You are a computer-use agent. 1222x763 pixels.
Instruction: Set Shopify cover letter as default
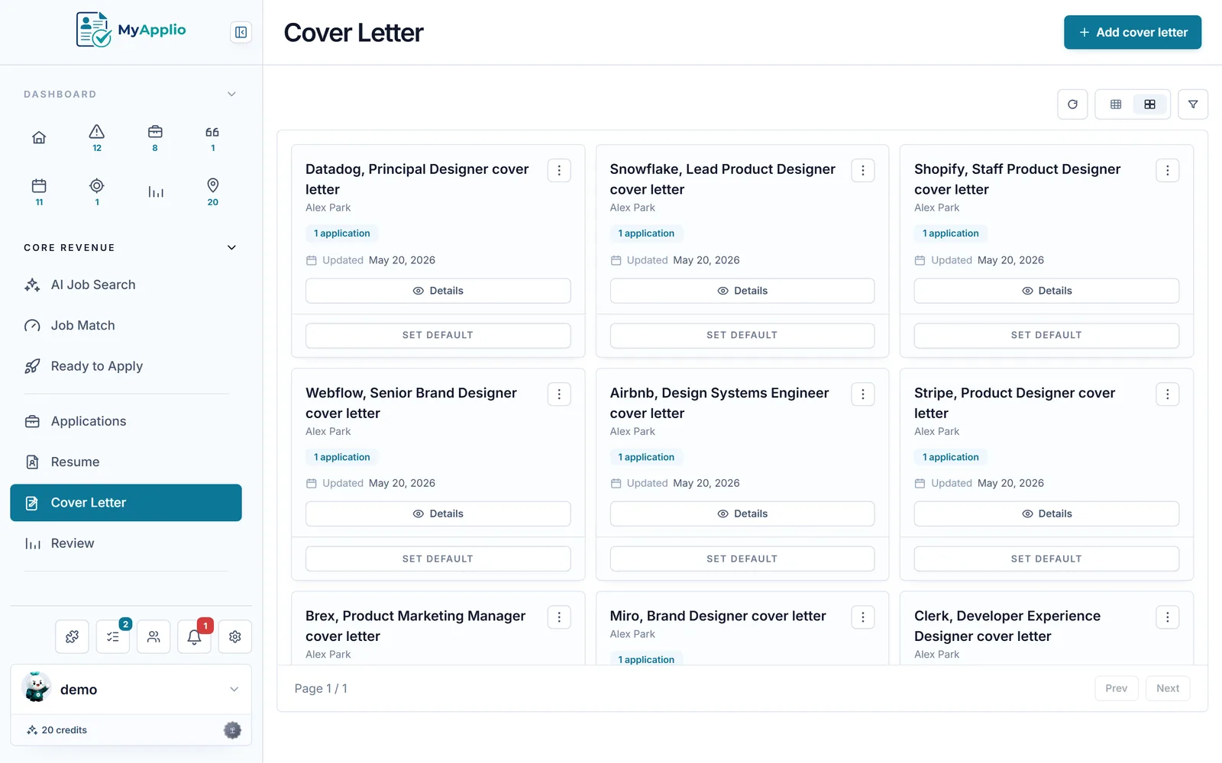(1046, 335)
